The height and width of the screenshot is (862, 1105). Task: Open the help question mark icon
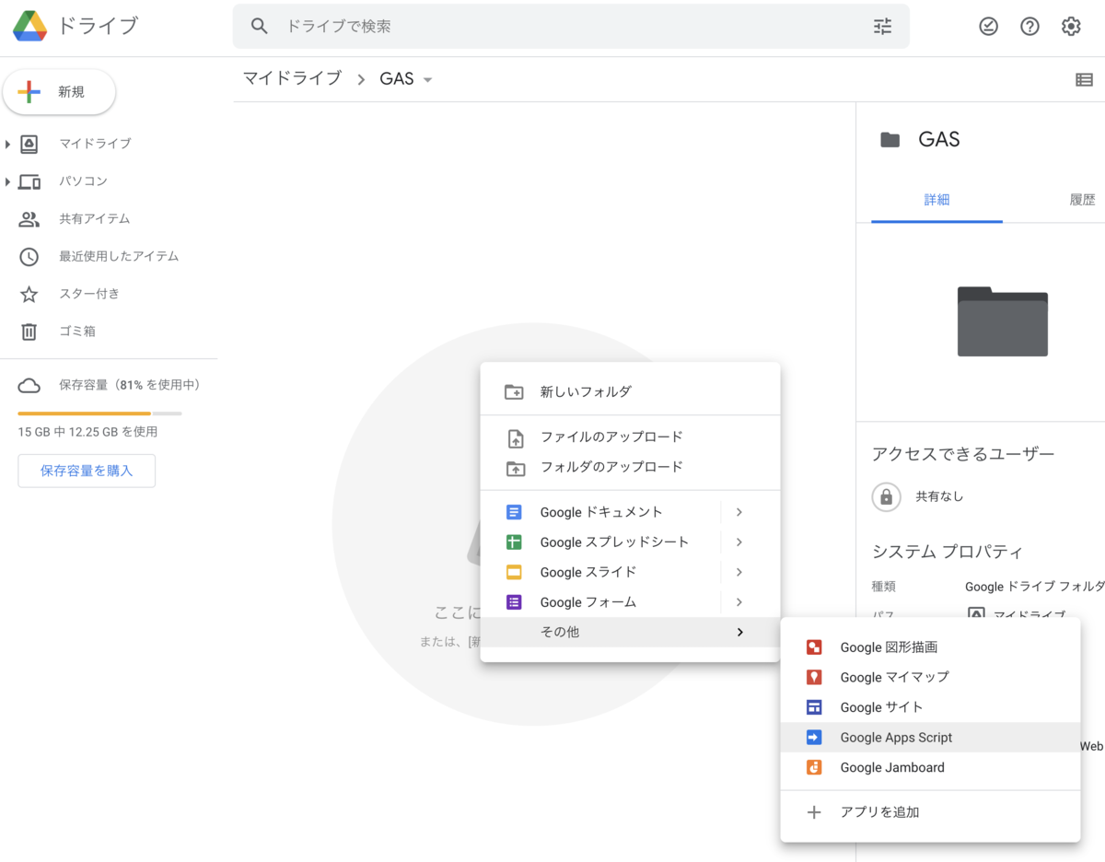pyautogui.click(x=1029, y=27)
